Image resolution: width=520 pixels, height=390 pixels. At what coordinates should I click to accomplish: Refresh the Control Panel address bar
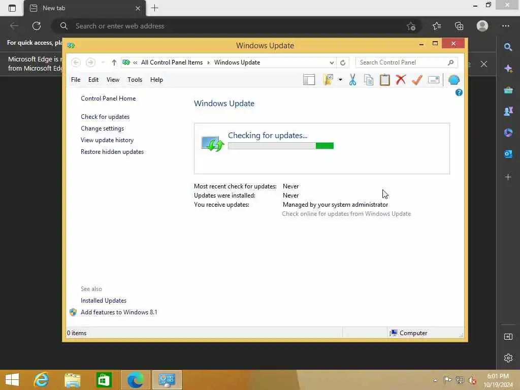point(343,62)
